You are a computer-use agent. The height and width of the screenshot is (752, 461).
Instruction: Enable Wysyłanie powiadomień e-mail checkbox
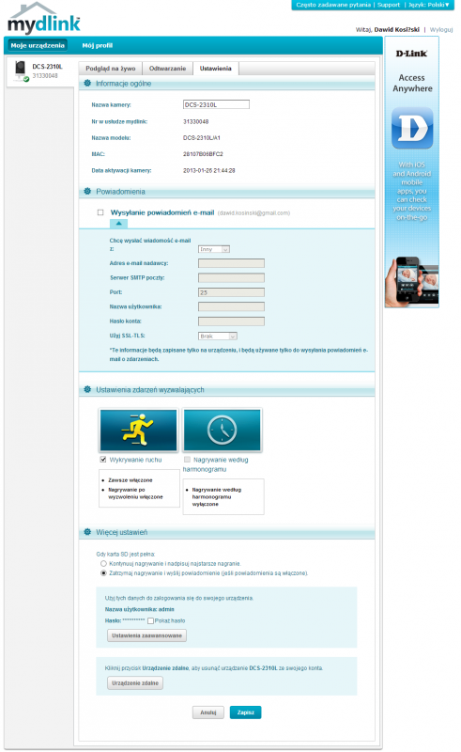[x=100, y=212]
